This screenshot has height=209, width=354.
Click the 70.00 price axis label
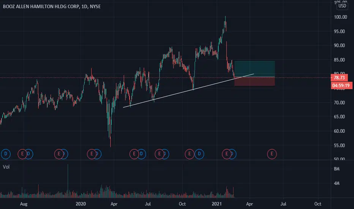tap(339, 103)
